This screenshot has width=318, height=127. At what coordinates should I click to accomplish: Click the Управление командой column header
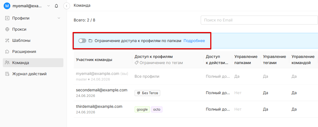click(303, 60)
